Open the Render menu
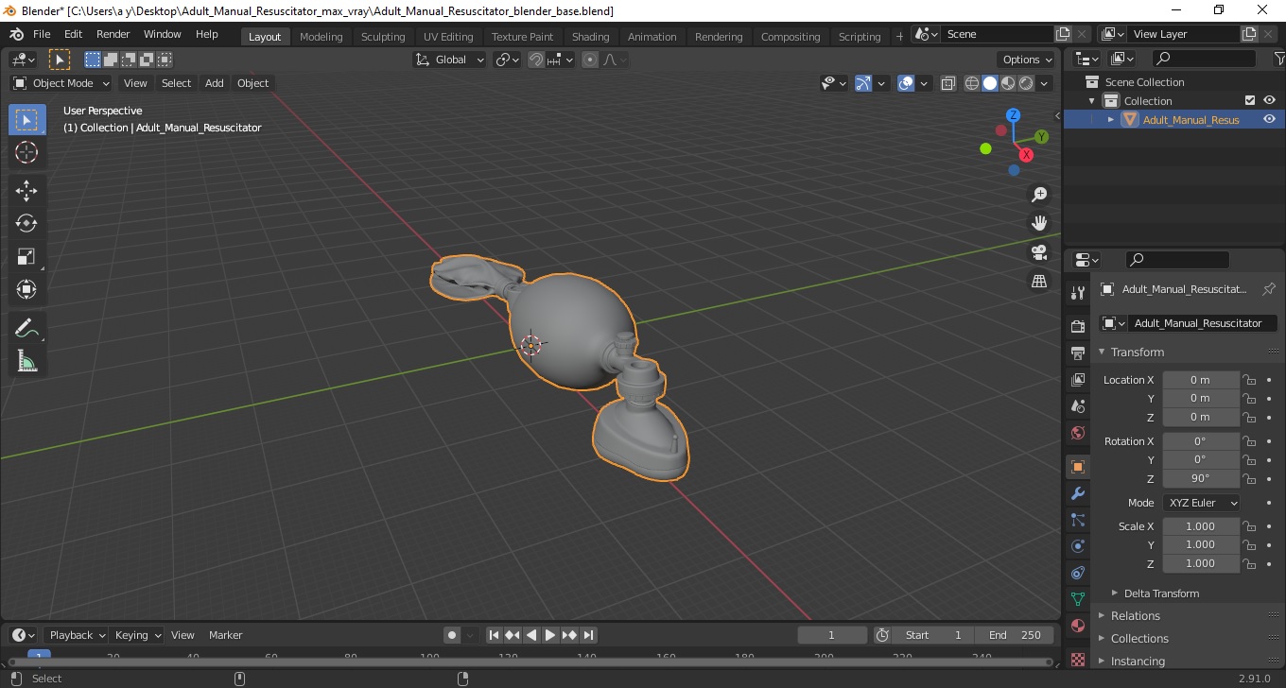This screenshot has height=688, width=1286. [113, 34]
